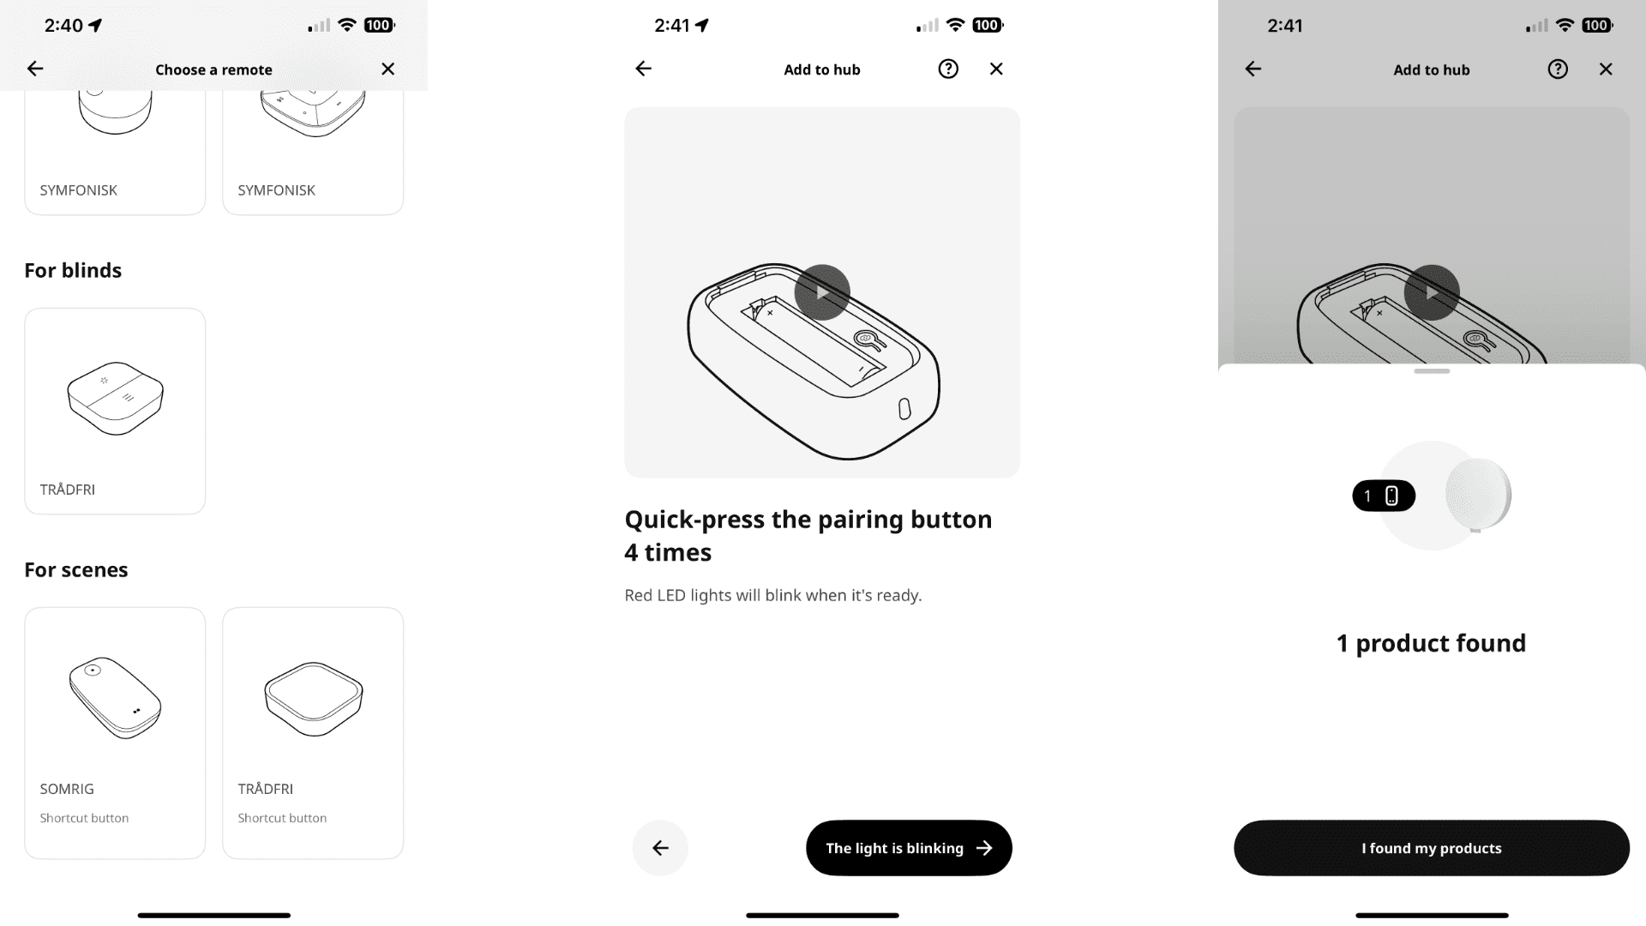1646x926 pixels.
Task: Tap I found my products button
Action: coord(1431,848)
